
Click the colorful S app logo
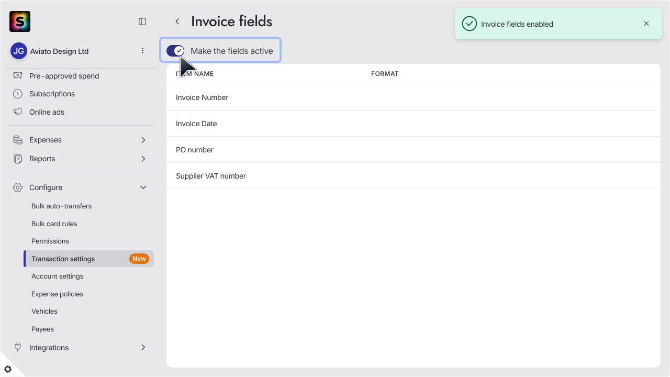[20, 21]
